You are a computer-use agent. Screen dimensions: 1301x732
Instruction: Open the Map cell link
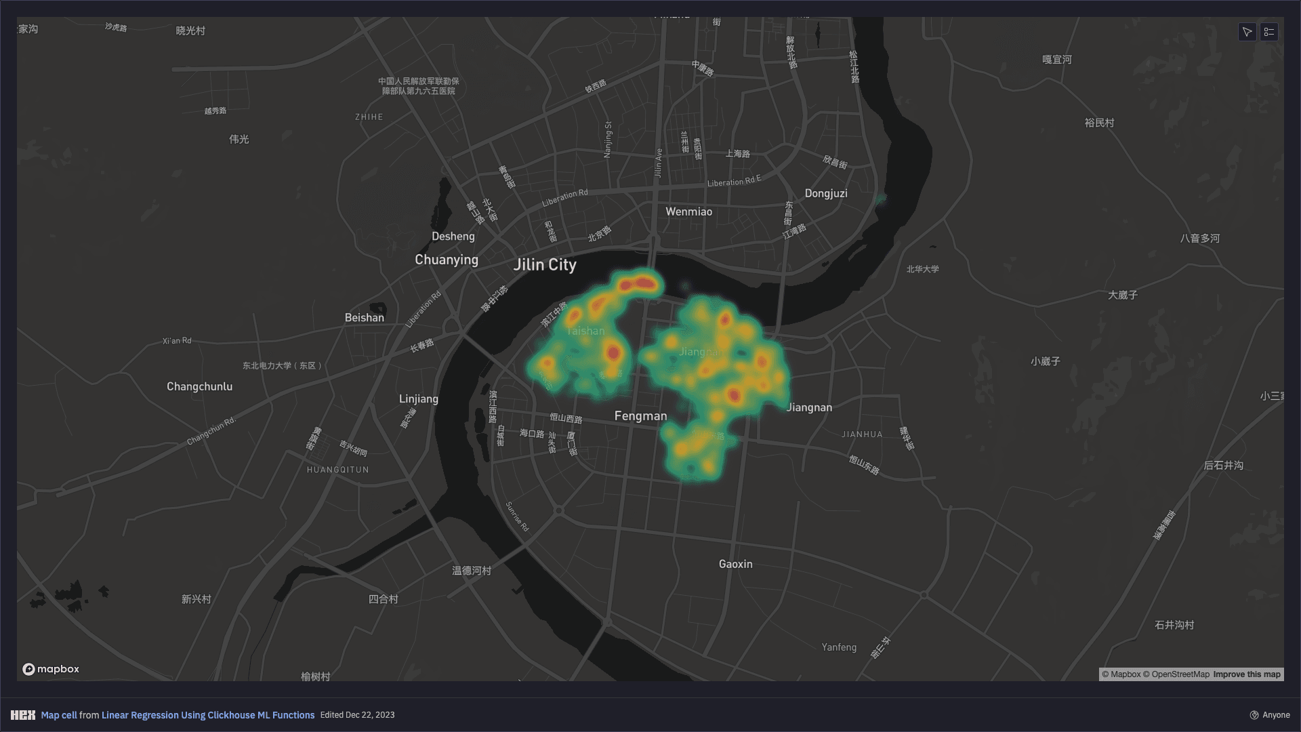tap(59, 715)
